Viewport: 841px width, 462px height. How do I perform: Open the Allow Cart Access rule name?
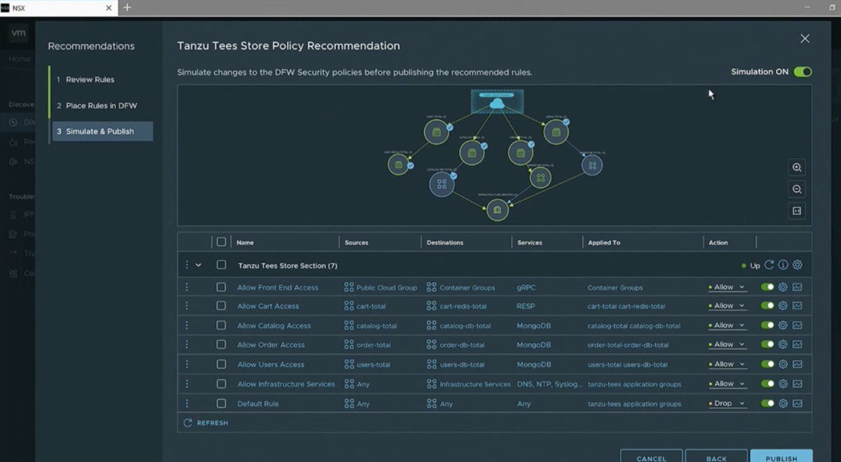[x=268, y=306]
